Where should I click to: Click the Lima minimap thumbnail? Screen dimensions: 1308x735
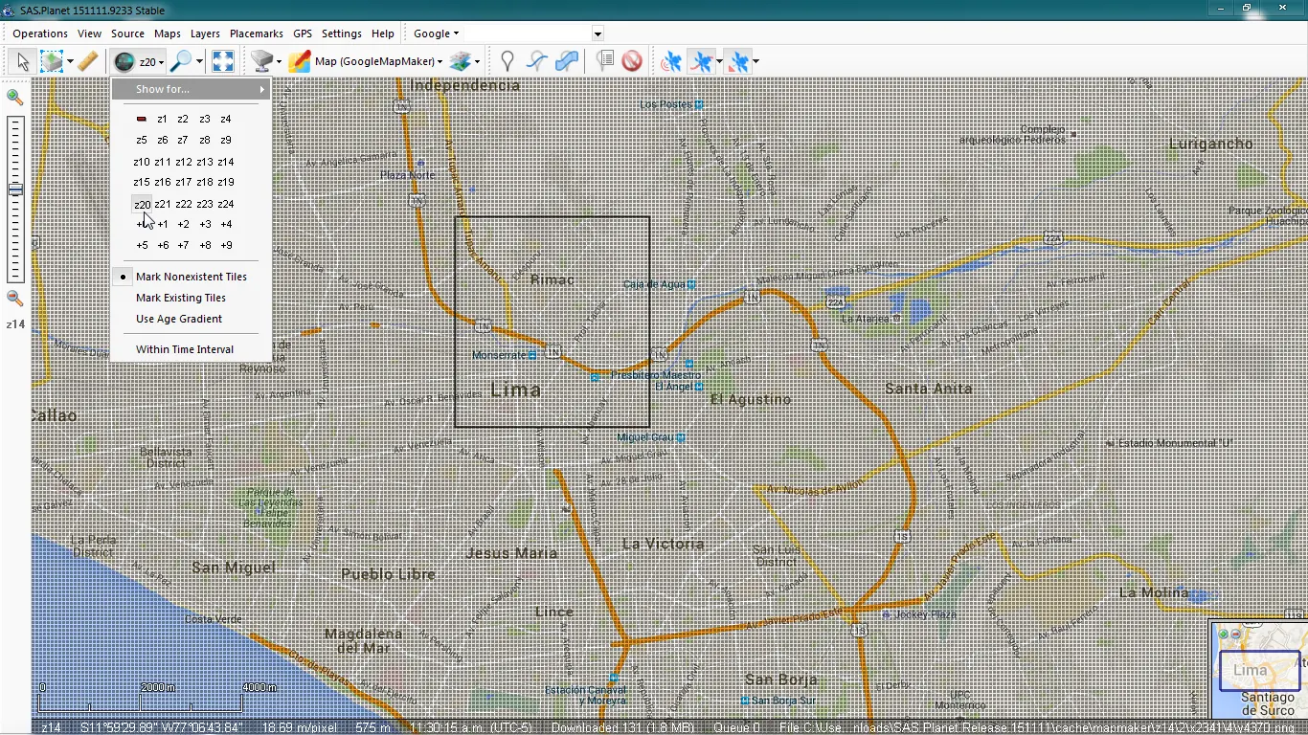pos(1258,669)
